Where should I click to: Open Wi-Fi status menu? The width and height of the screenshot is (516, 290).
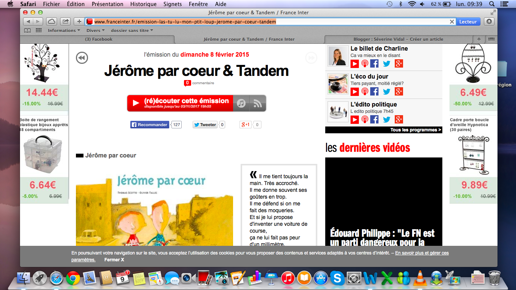412,4
